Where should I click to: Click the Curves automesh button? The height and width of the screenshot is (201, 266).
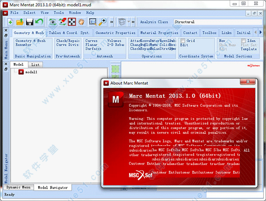click(91, 41)
